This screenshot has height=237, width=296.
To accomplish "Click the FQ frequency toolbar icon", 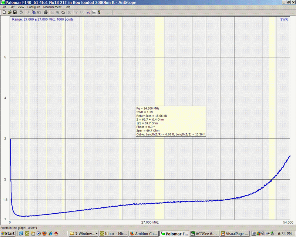I will (82, 13).
